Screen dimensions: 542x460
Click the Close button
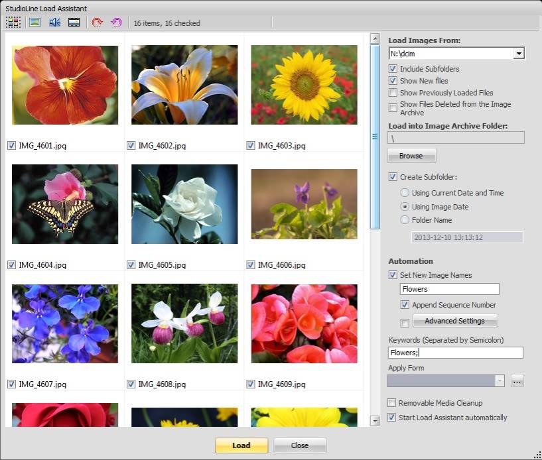point(300,445)
